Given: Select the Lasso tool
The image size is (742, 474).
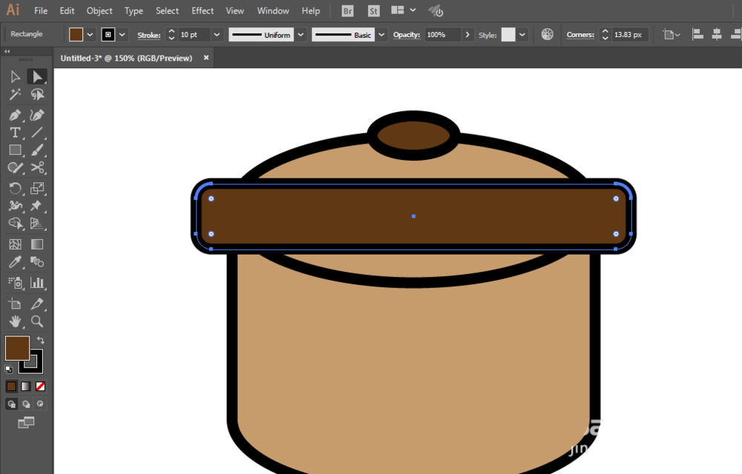Looking at the screenshot, I should click(37, 94).
